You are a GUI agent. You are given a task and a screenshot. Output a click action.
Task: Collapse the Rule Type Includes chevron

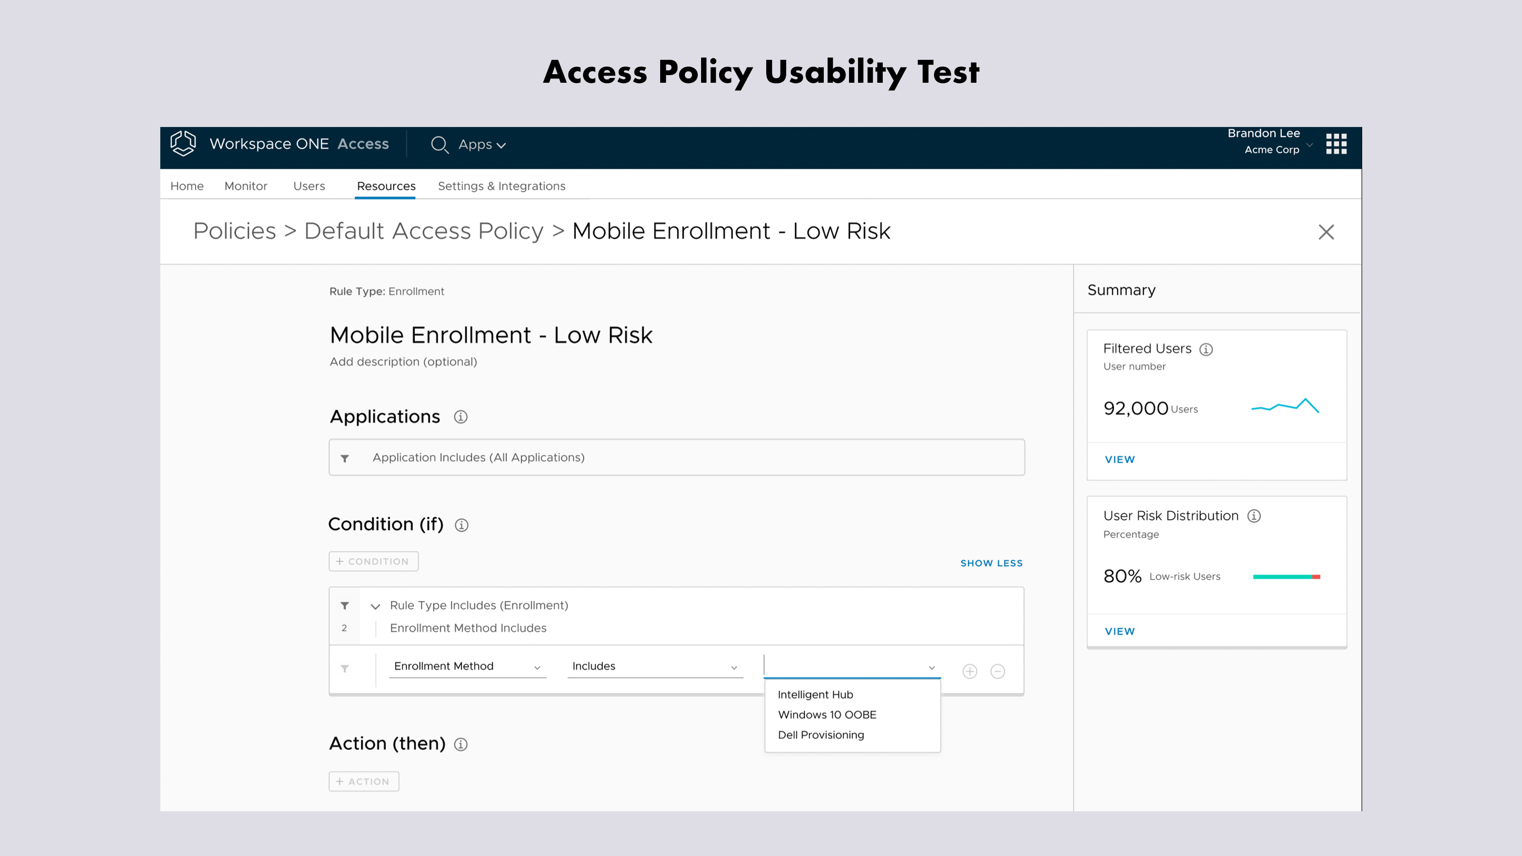click(x=375, y=606)
